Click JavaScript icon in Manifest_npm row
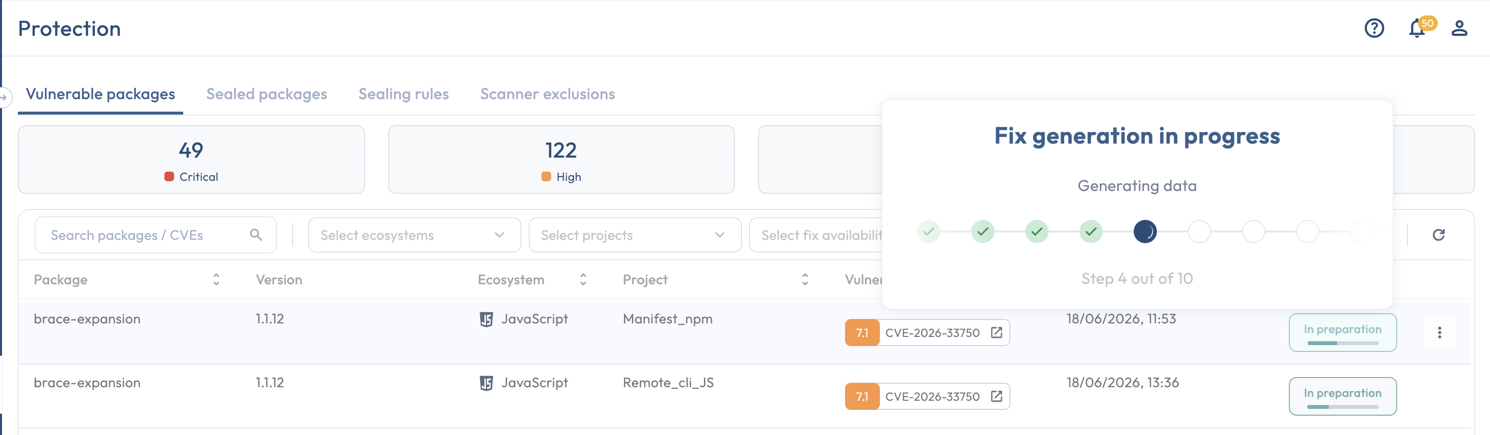 coord(486,319)
